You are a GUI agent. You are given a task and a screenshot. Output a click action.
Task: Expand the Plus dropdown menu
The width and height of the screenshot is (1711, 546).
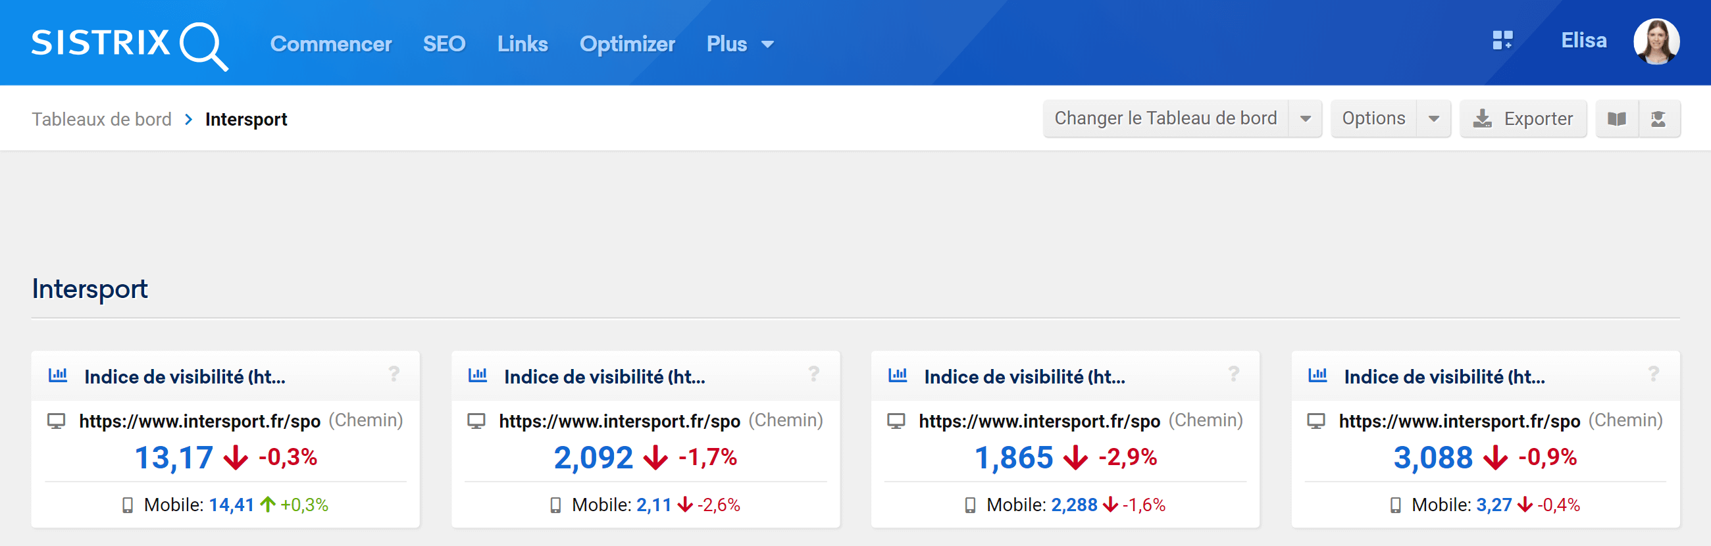click(x=740, y=44)
